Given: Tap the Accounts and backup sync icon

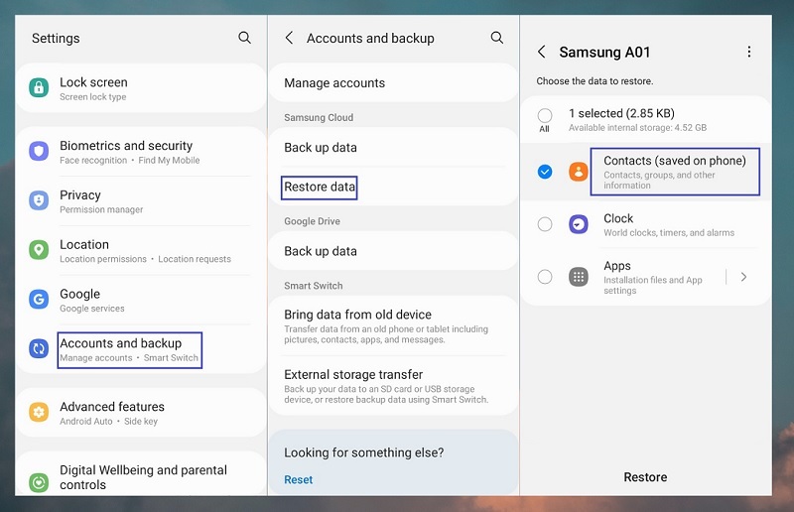Looking at the screenshot, I should (39, 348).
